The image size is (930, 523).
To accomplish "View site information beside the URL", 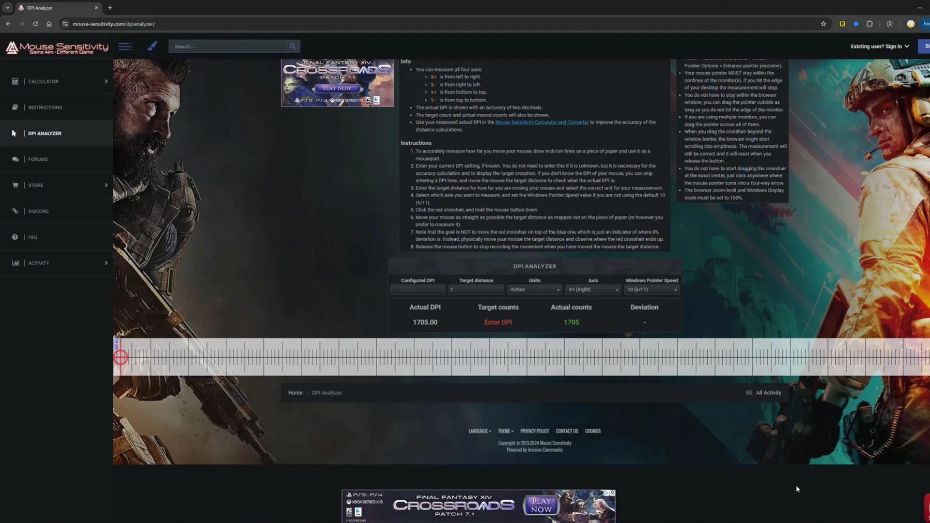I will click(65, 24).
